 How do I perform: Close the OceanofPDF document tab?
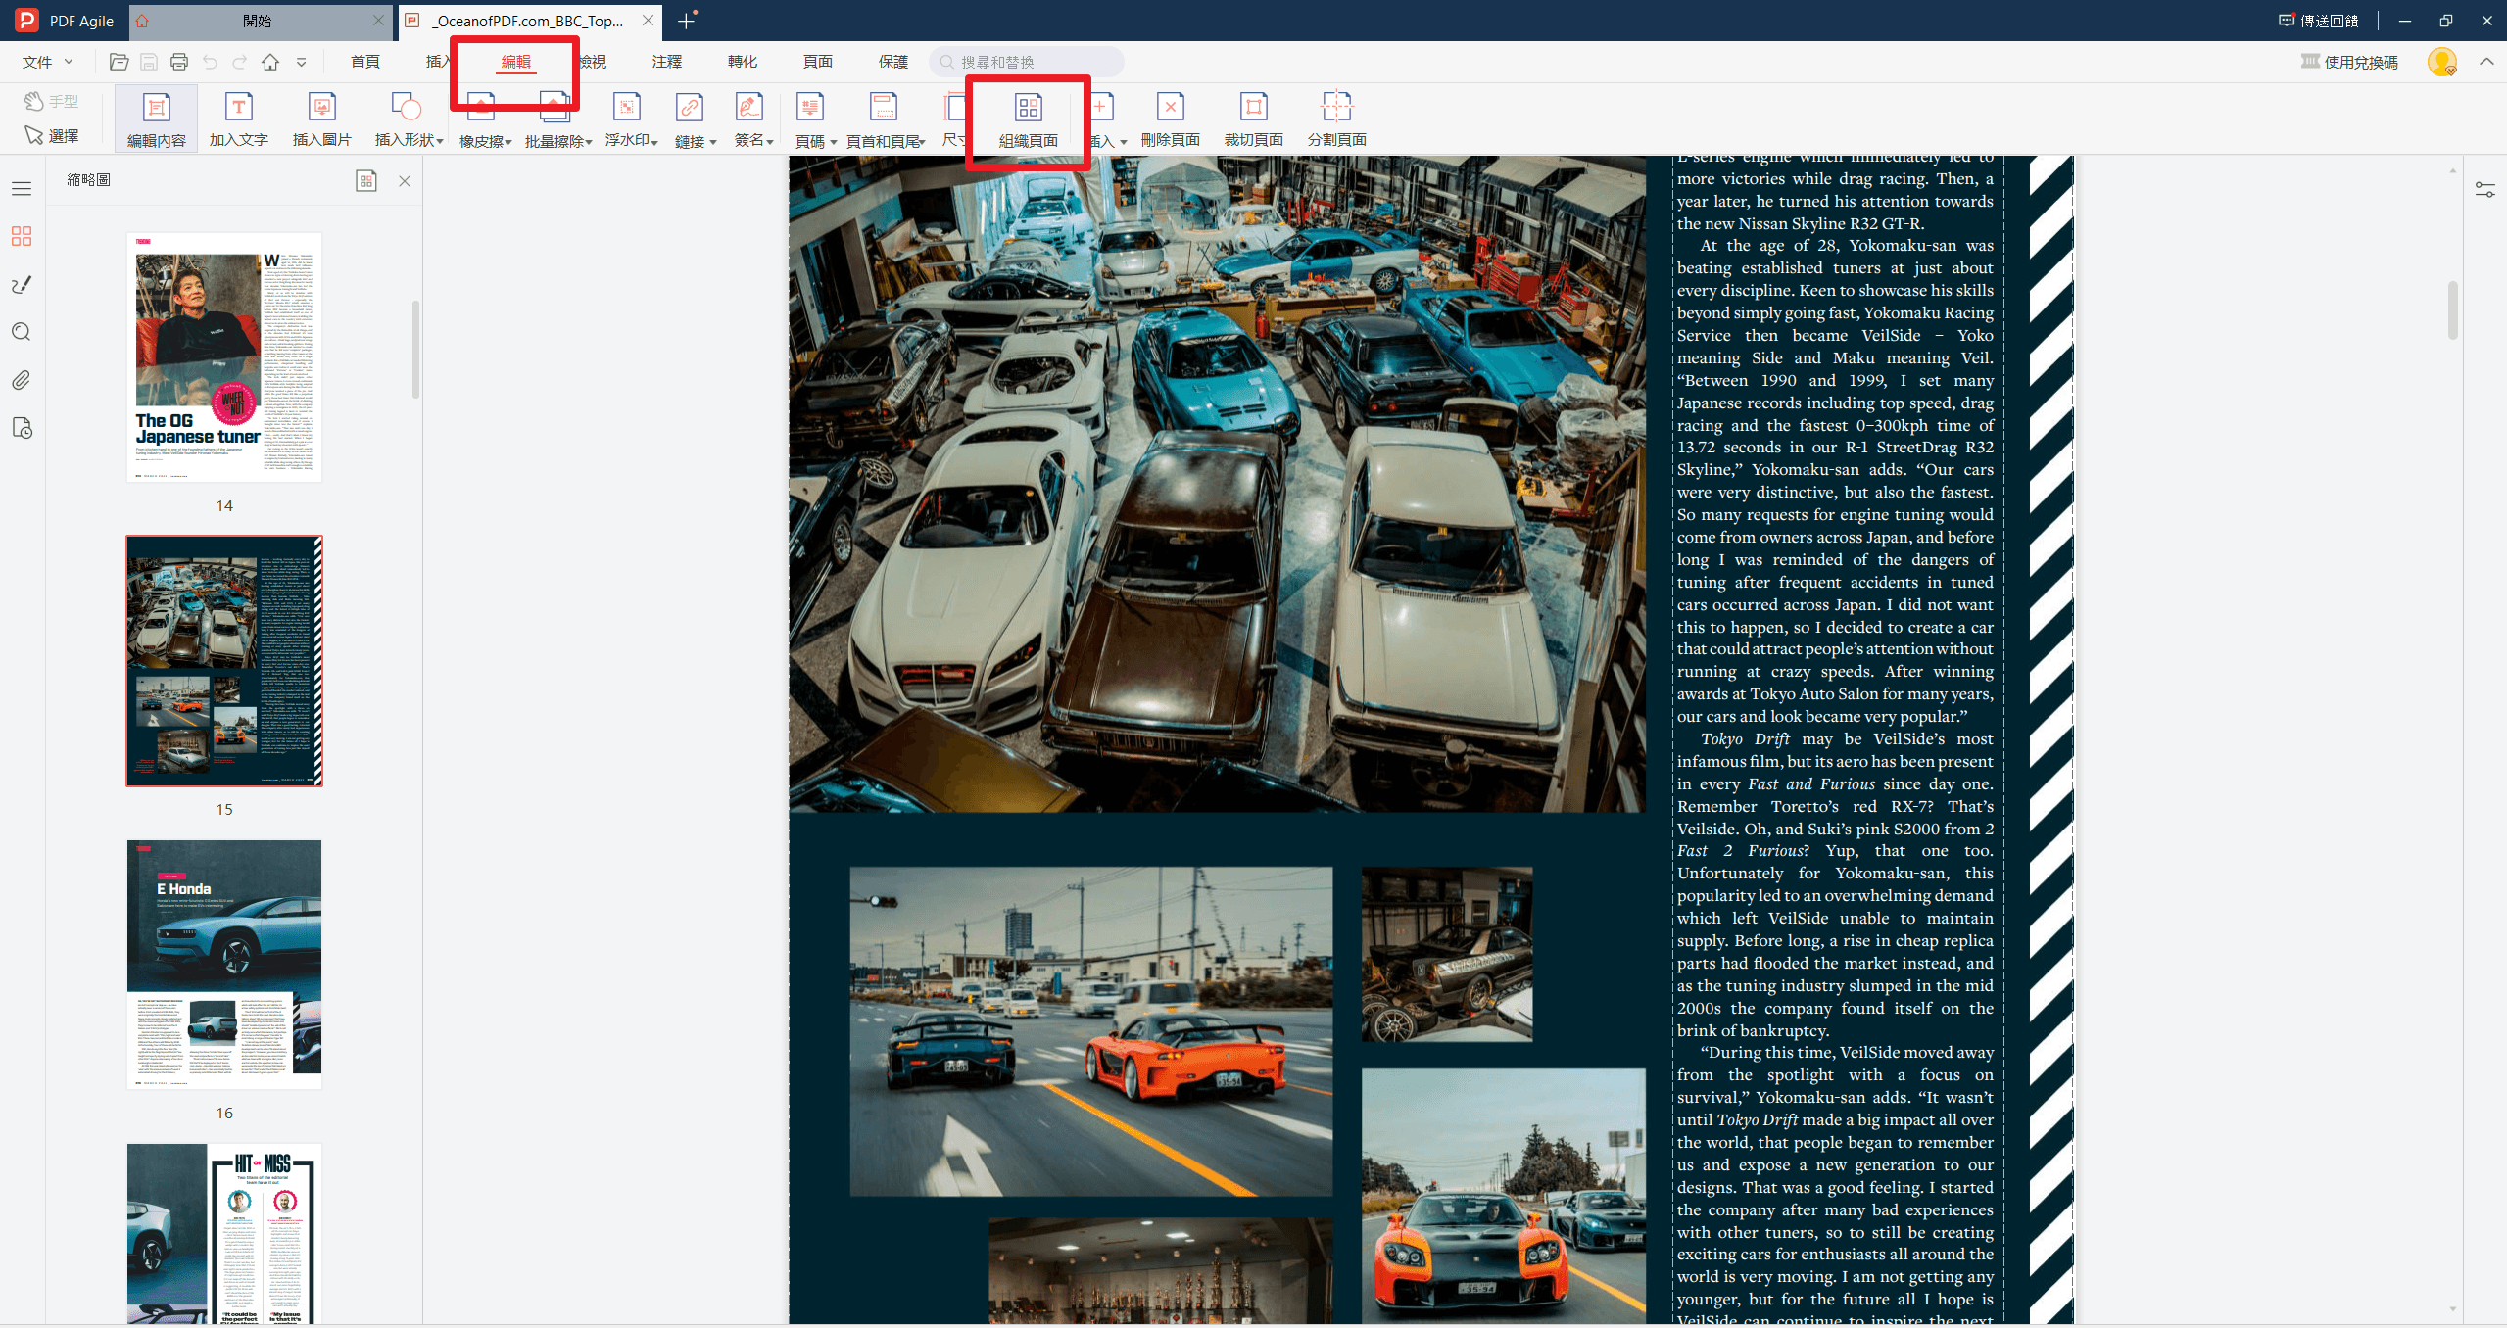point(648,20)
